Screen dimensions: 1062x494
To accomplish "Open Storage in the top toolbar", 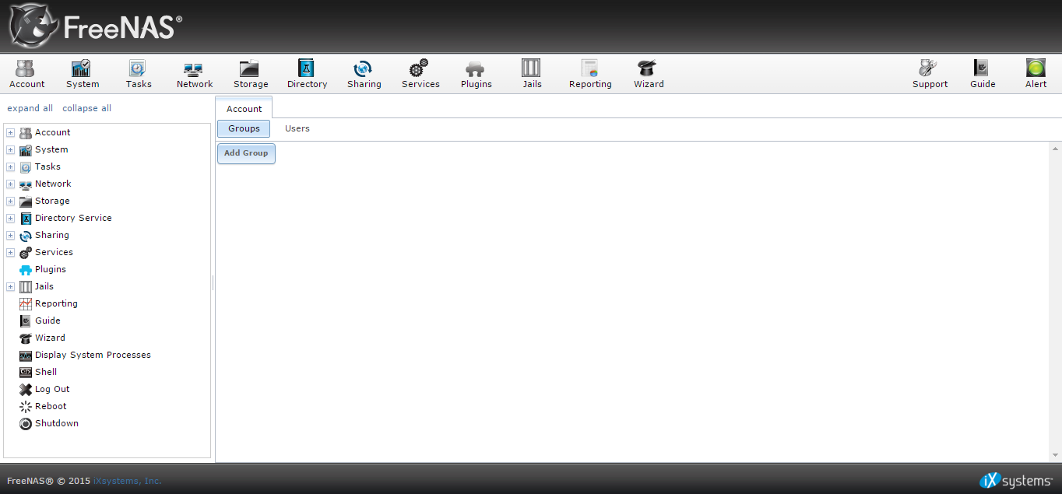I will pos(251,75).
